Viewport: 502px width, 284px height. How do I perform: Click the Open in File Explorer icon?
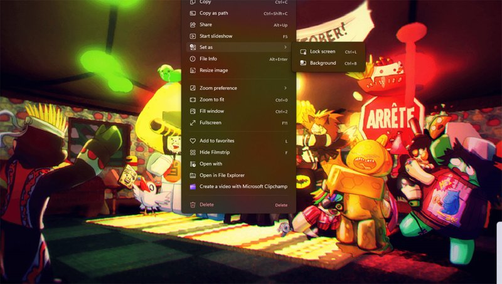pos(193,176)
